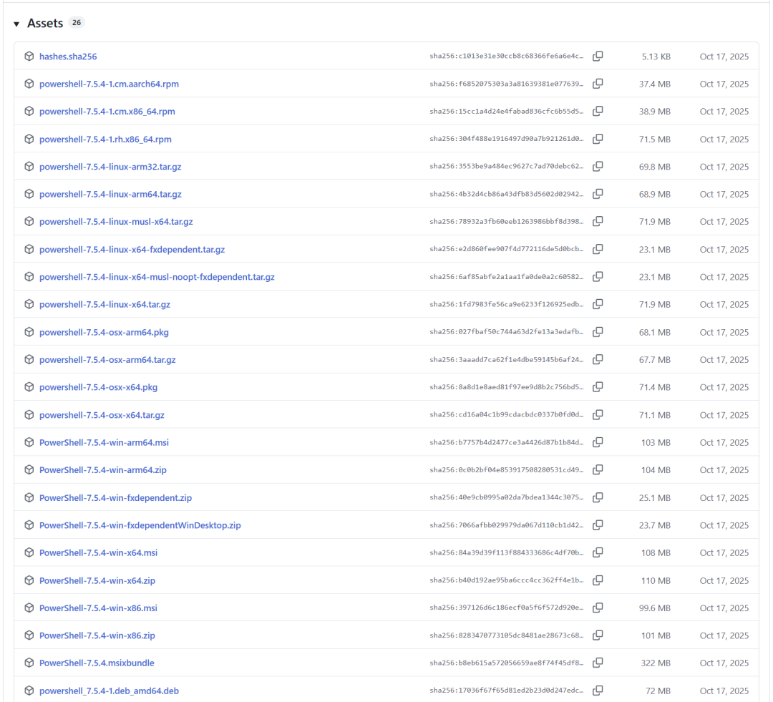Download PowerShell-7.5.4-win-fxdependentWinDesktop.zip
Viewport: 773px width, 702px height.
140,525
